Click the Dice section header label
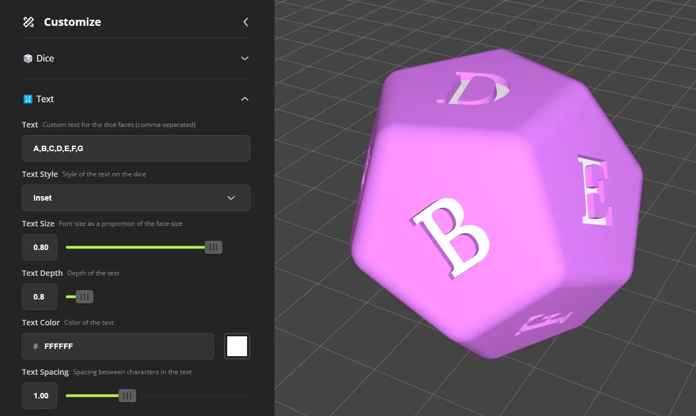Screen dimensions: 696x416 [44, 58]
